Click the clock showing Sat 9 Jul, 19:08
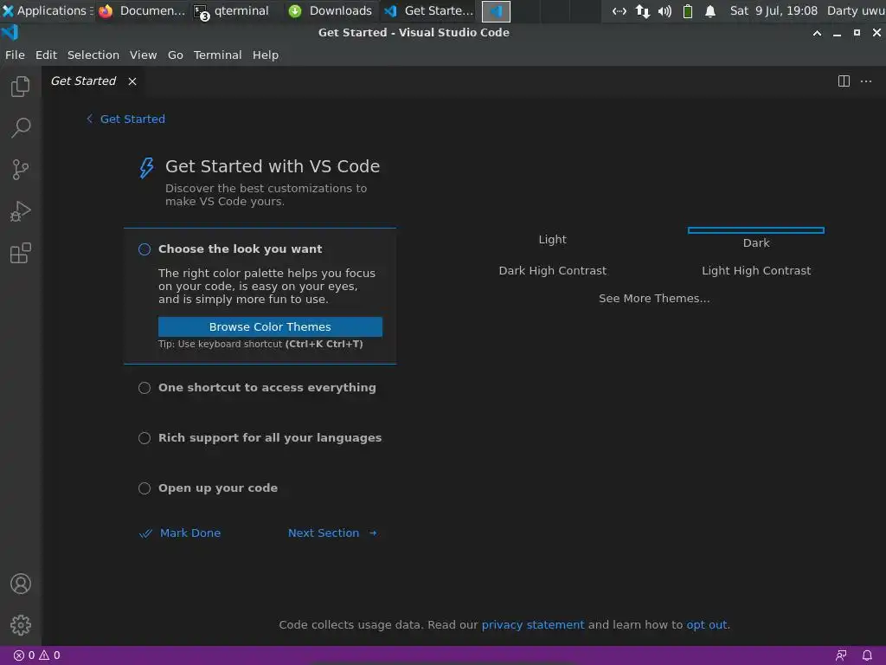 (x=774, y=10)
